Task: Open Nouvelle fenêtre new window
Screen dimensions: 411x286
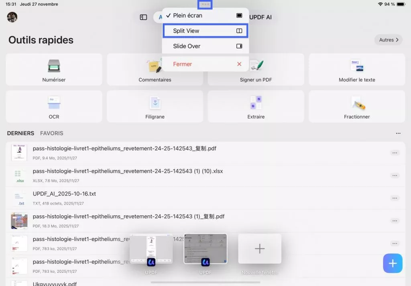Action: point(260,249)
